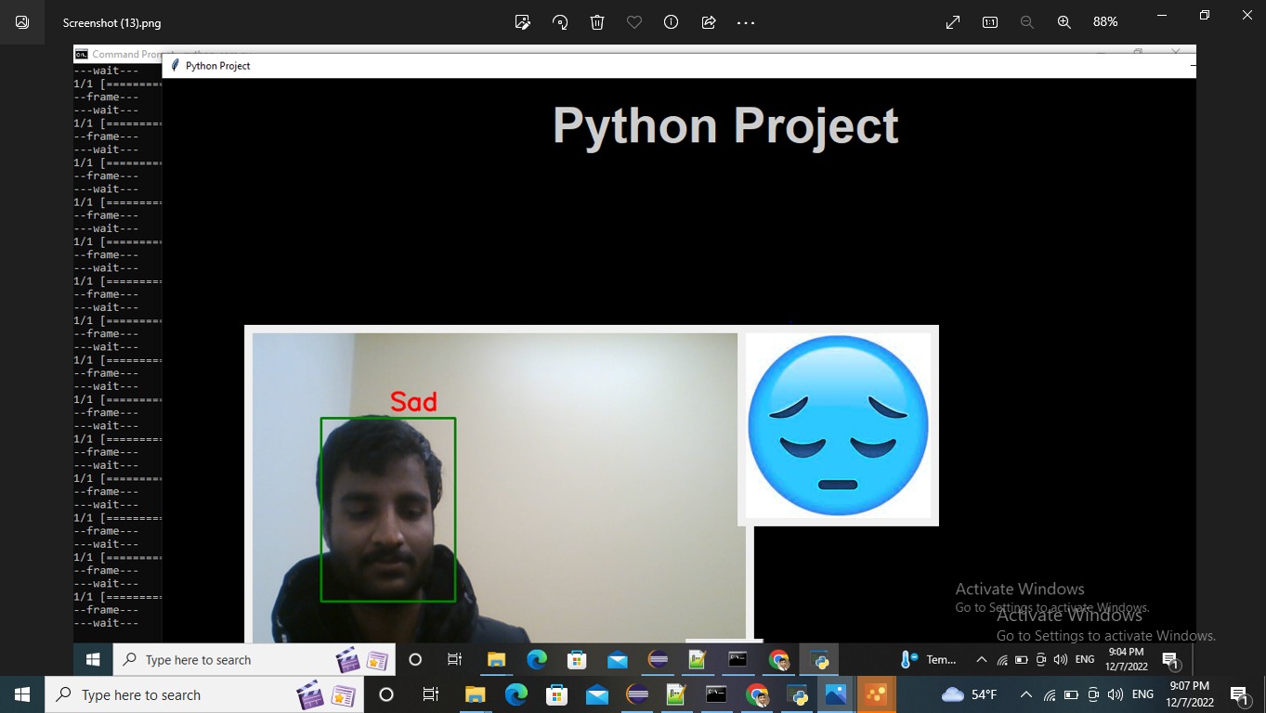
Task: Mark the screenshot as a favorite
Action: pyautogui.click(x=633, y=21)
